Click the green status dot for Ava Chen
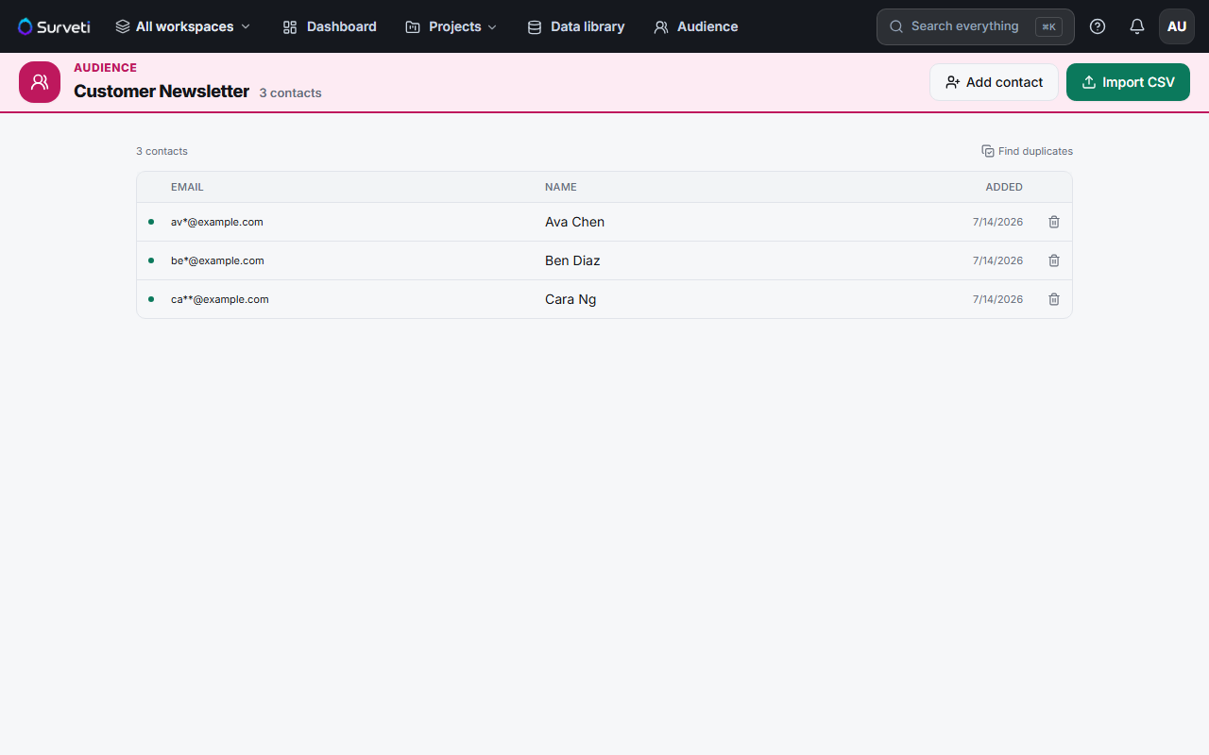The image size is (1209, 755). click(151, 222)
